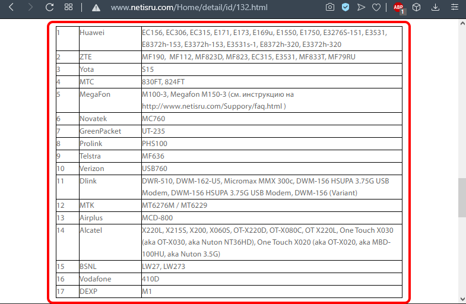Click the PHS100 model cell
The width and height of the screenshot is (466, 304).
(272, 144)
